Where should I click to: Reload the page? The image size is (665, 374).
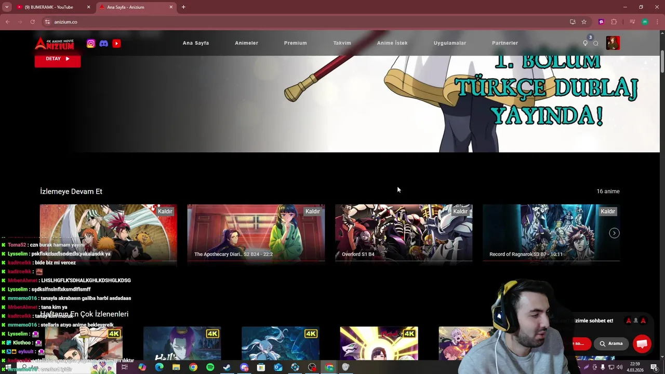(x=32, y=22)
